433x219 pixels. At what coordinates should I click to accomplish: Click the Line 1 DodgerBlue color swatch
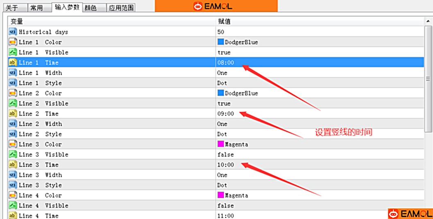(x=221, y=42)
